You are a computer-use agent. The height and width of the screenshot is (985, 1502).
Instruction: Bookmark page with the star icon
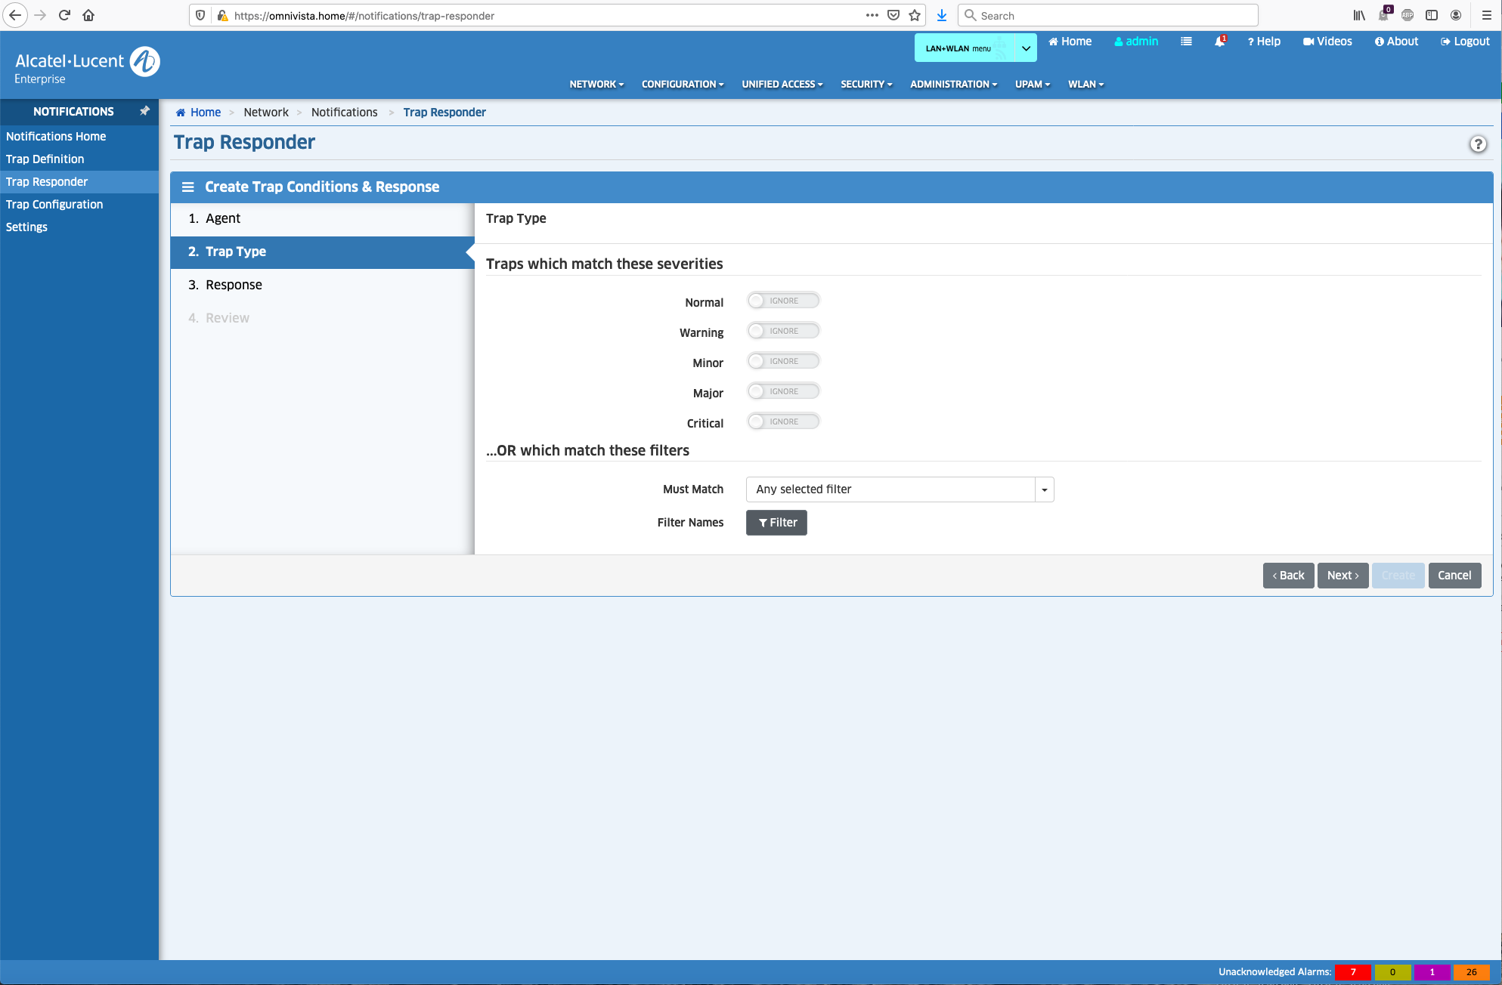(x=915, y=15)
